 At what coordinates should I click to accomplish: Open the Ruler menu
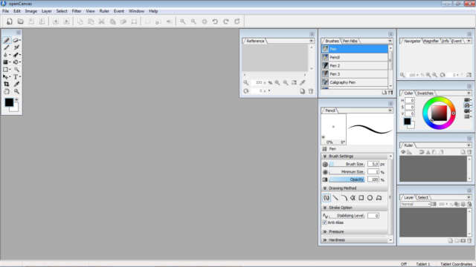coord(104,11)
